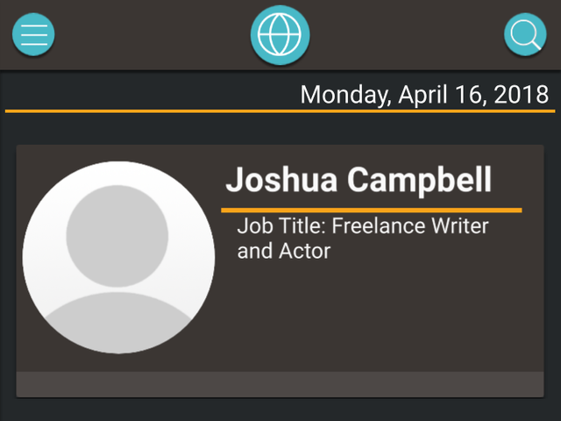The height and width of the screenshot is (421, 561).
Task: Click the orange underline below the name
Action: coord(371,210)
